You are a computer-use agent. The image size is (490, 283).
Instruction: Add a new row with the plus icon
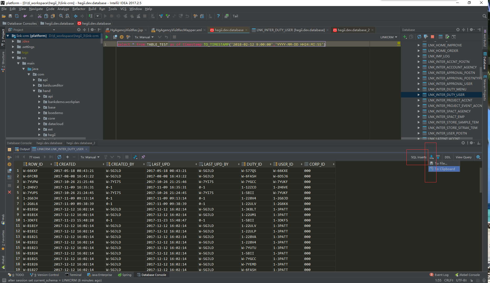[x=68, y=157]
